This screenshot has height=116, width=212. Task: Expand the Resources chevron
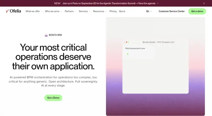point(106,11)
